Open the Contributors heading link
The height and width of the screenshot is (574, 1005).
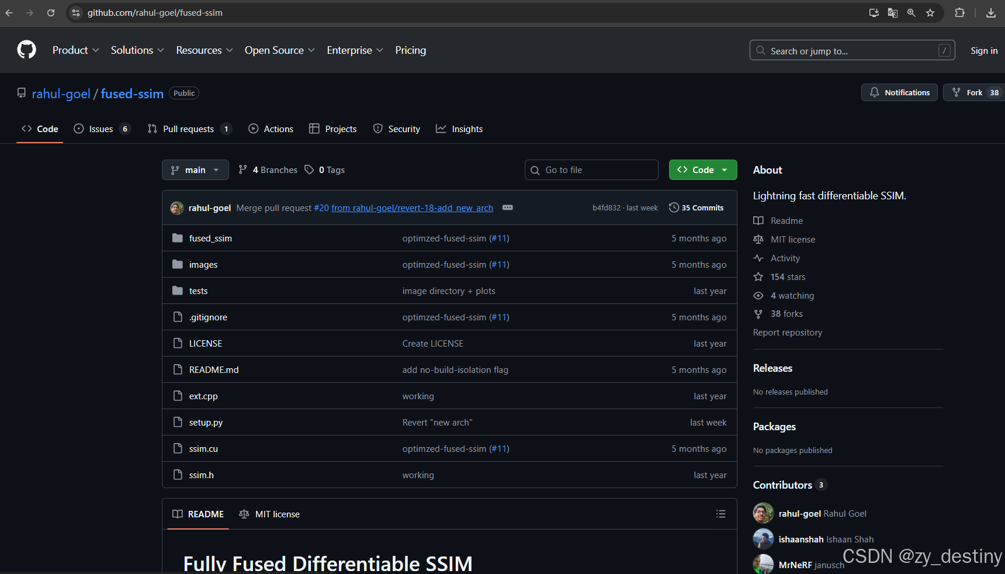click(x=789, y=485)
